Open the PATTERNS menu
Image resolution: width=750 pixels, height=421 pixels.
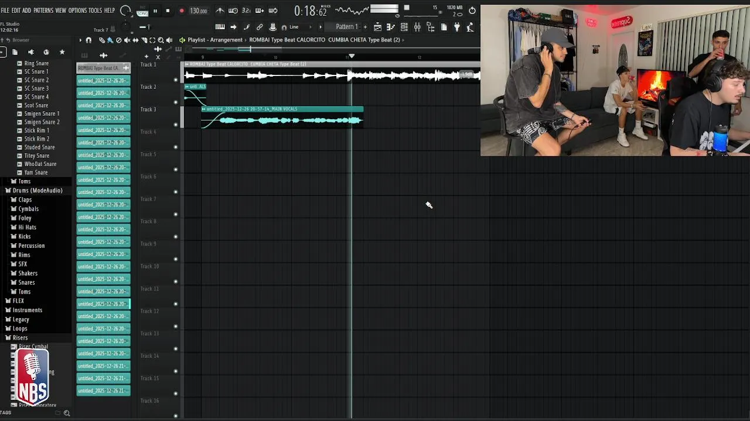coord(43,11)
